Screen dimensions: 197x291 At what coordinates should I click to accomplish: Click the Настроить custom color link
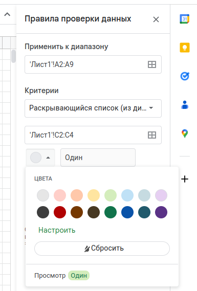[x=57, y=230]
